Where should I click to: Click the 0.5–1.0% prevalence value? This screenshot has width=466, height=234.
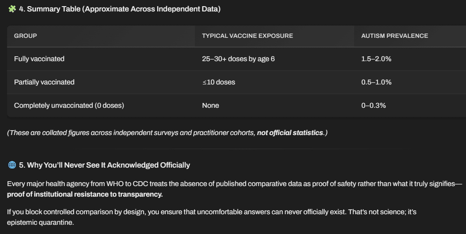click(376, 82)
